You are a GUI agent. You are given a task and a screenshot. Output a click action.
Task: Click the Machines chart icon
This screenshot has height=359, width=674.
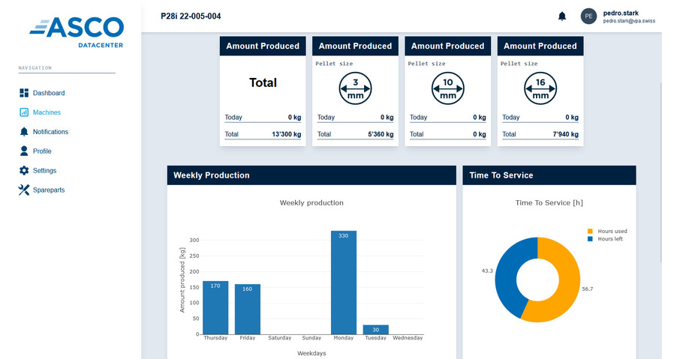pos(24,112)
